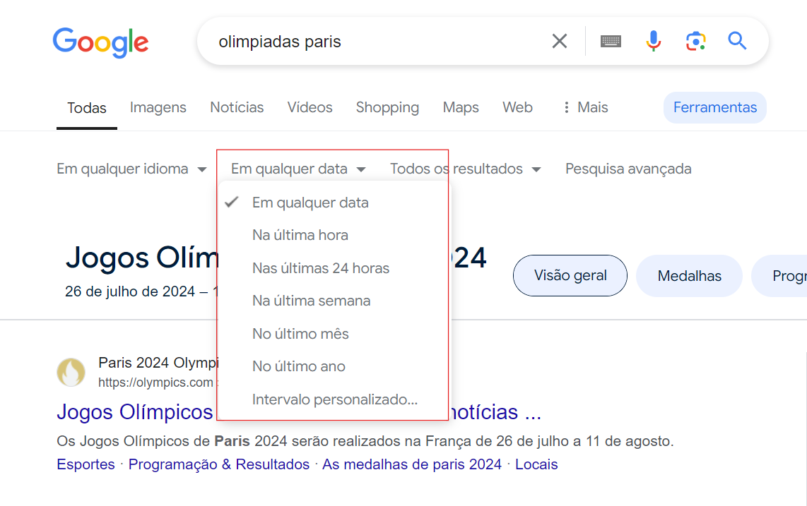The width and height of the screenshot is (807, 506).
Task: Open the on-screen keyboard icon
Action: pyautogui.click(x=611, y=40)
